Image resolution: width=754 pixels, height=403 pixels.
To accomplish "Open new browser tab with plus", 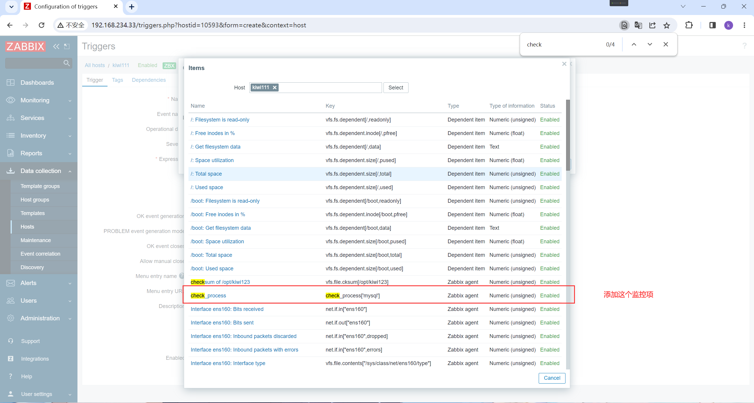I will [132, 7].
